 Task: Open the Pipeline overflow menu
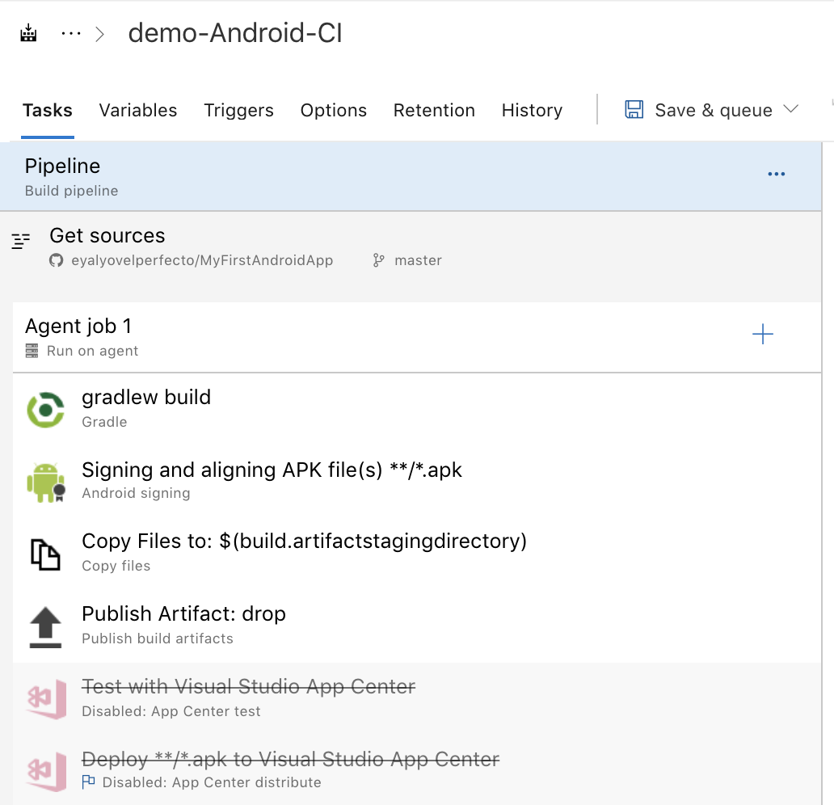(x=777, y=173)
